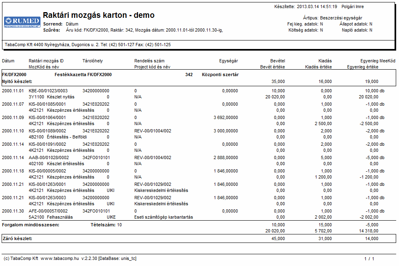Viewport: 399px width, 266px height.
Task: Click movement ID KIS-00/01085/0001
Action: [47, 104]
